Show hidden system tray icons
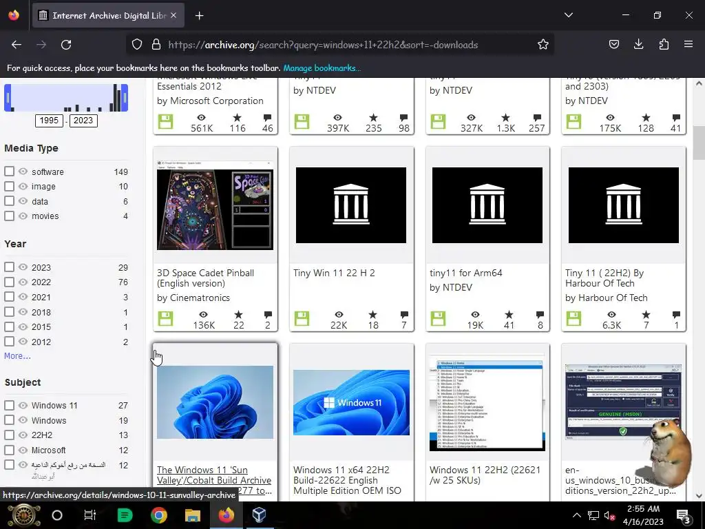 [577, 515]
